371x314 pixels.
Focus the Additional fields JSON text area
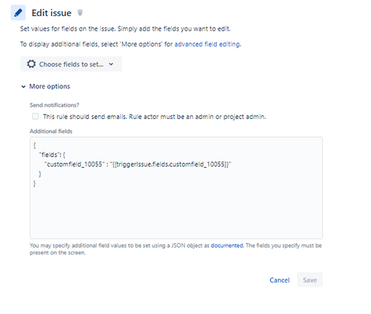coord(176,188)
